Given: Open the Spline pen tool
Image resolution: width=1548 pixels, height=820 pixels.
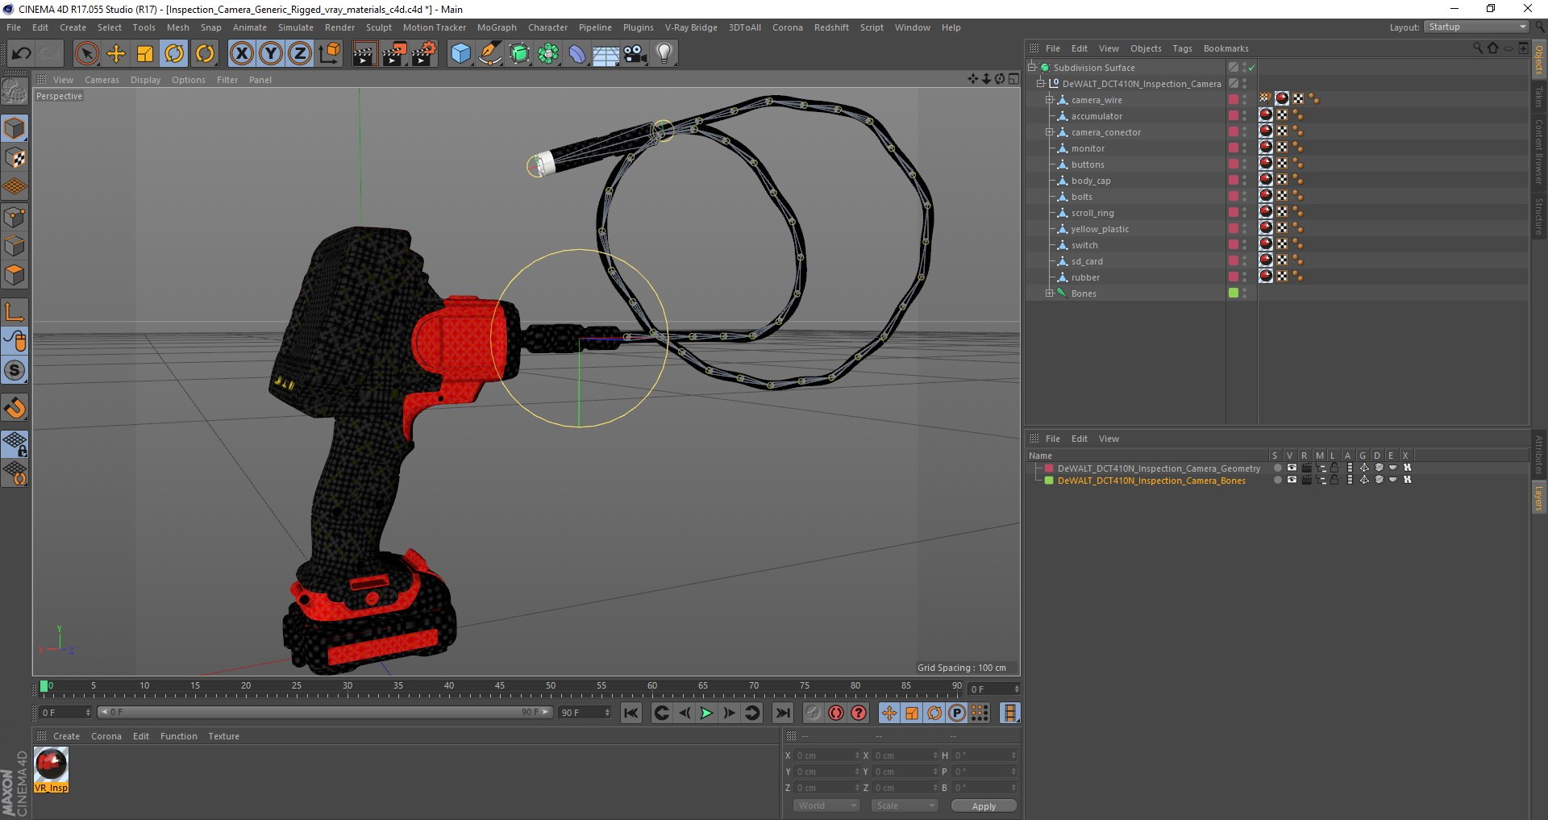Looking at the screenshot, I should pos(489,54).
